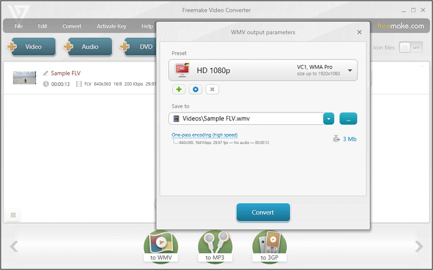Add a new custom preset
The width and height of the screenshot is (433, 270).
(x=179, y=90)
